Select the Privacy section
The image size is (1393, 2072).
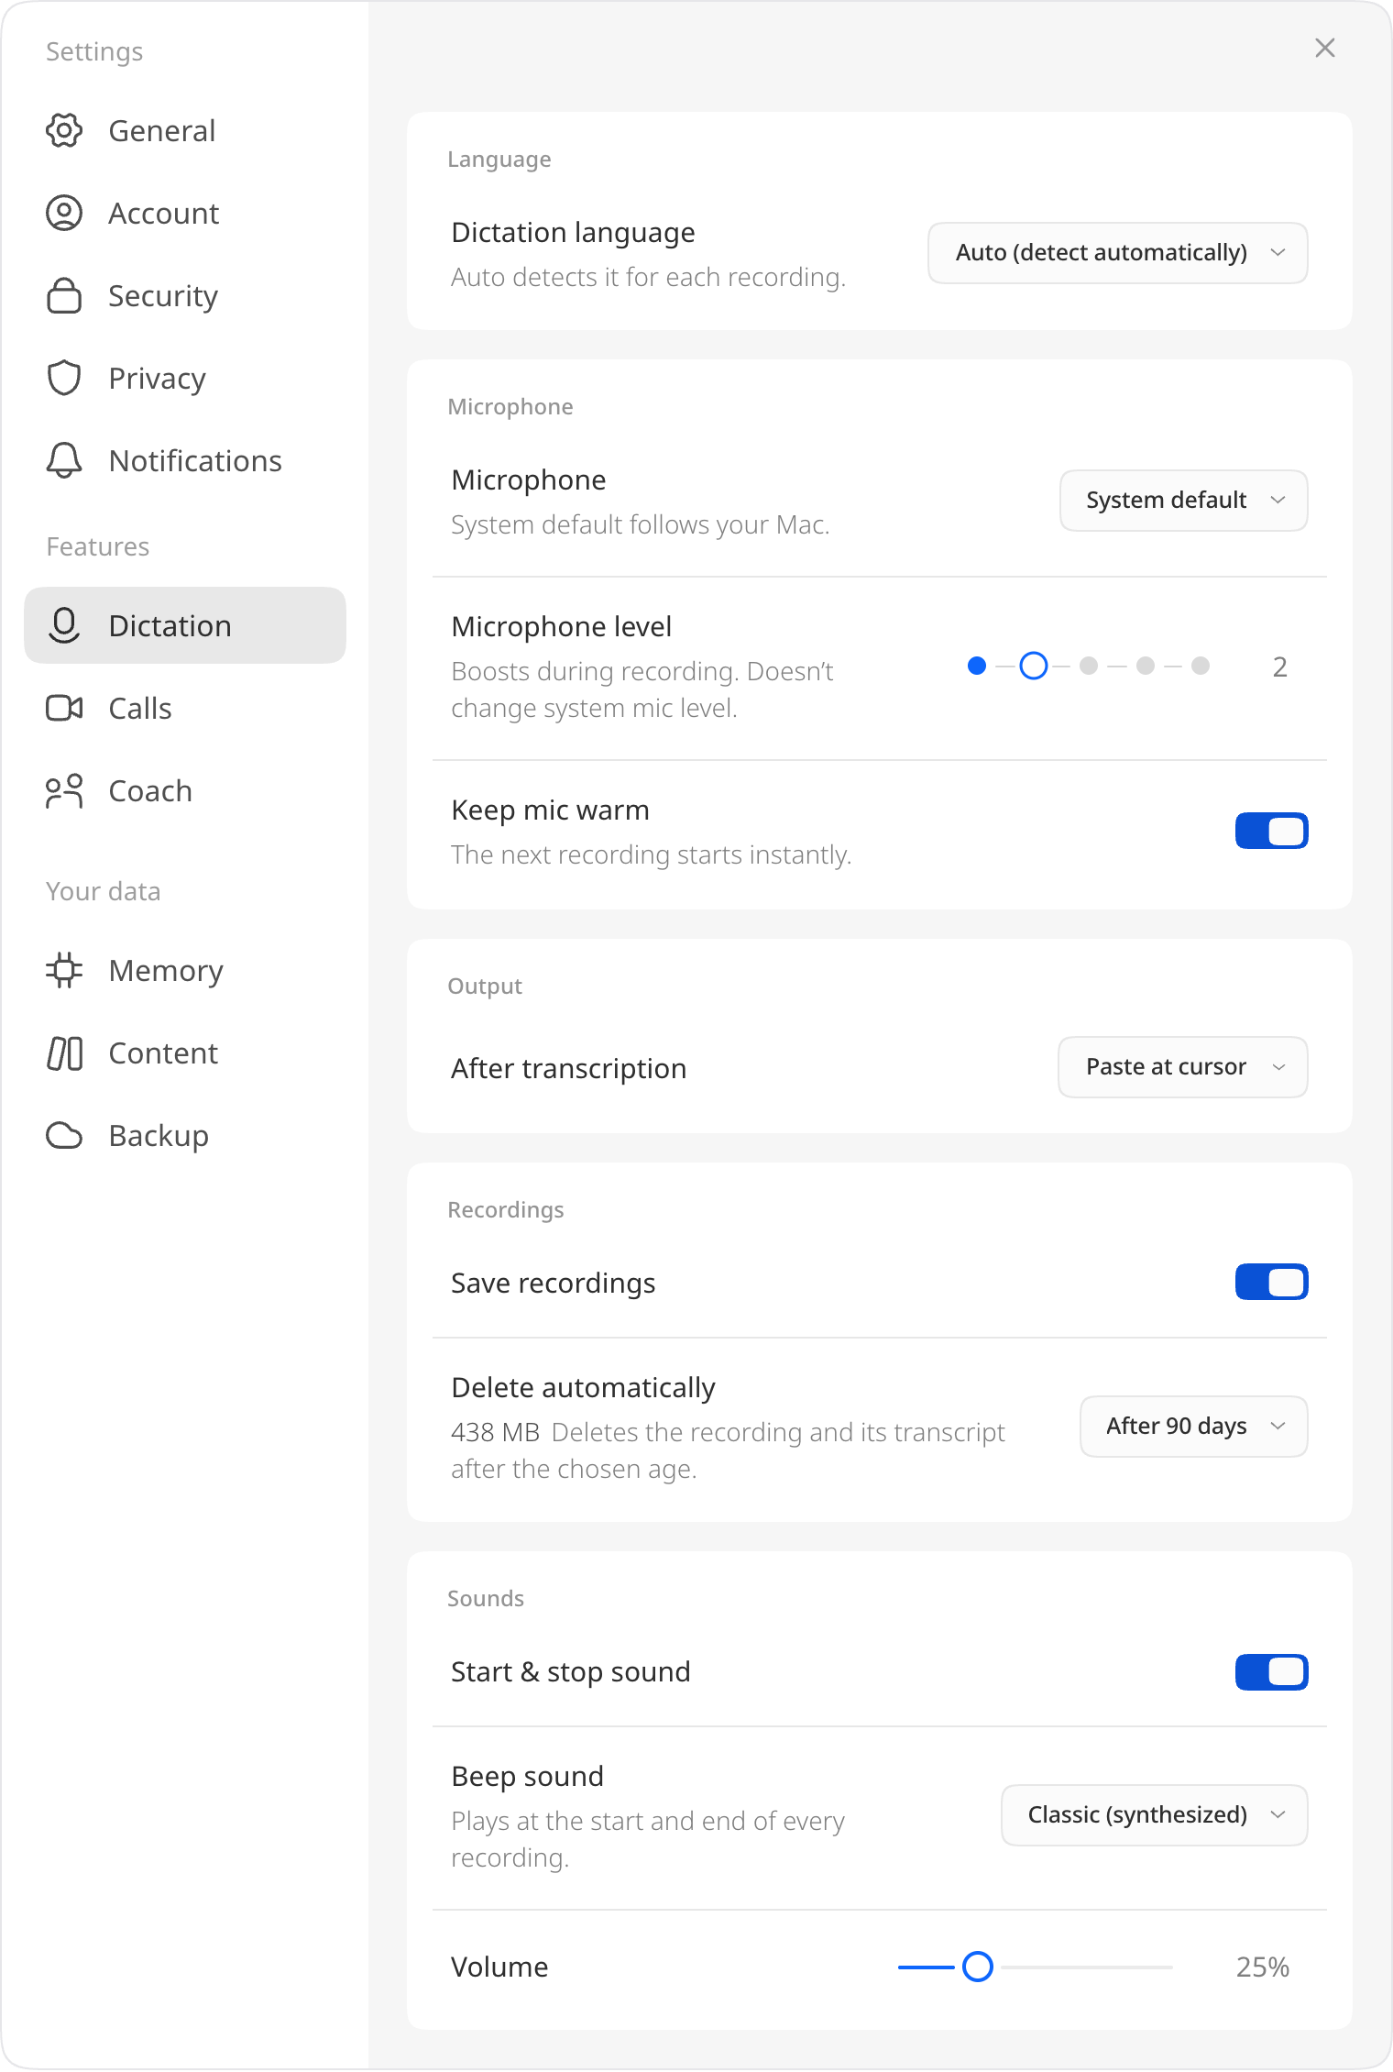185,379
